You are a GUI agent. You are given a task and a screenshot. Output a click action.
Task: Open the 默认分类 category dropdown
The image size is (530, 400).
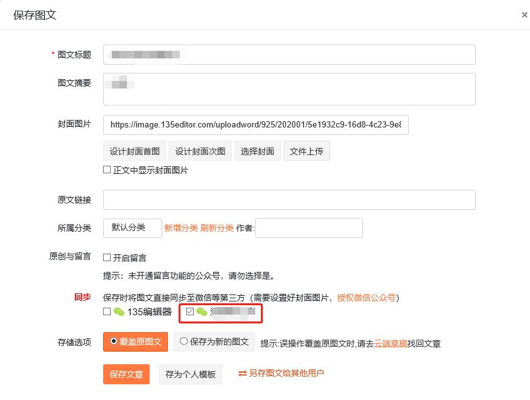[x=132, y=228]
